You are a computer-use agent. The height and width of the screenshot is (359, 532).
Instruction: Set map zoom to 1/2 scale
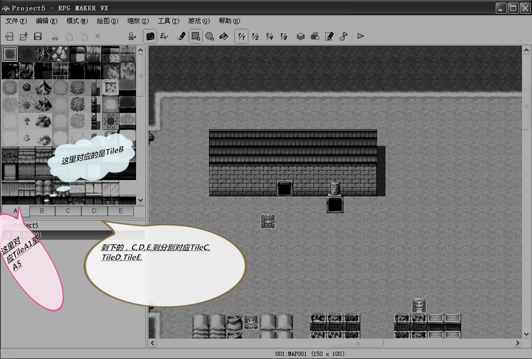coord(255,36)
